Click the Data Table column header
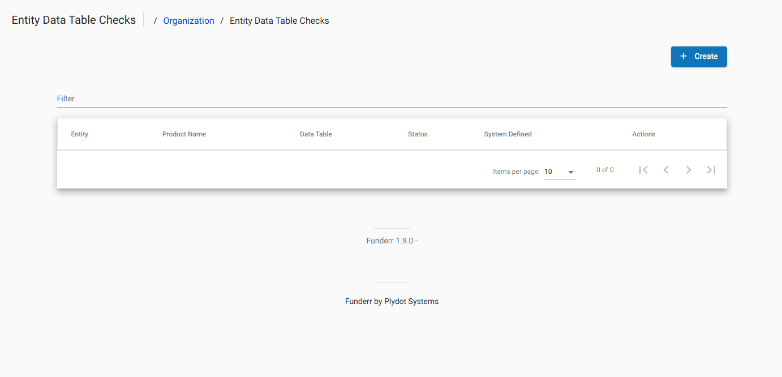Screen dimensions: 782x377 tap(316, 134)
